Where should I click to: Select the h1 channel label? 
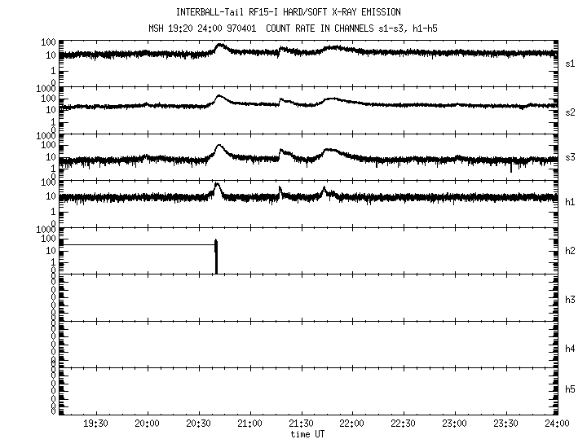click(572, 202)
